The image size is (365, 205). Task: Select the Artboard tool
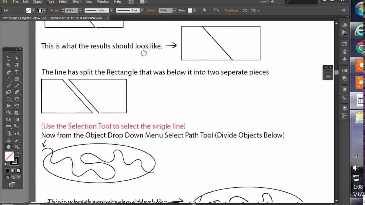coord(9,140)
